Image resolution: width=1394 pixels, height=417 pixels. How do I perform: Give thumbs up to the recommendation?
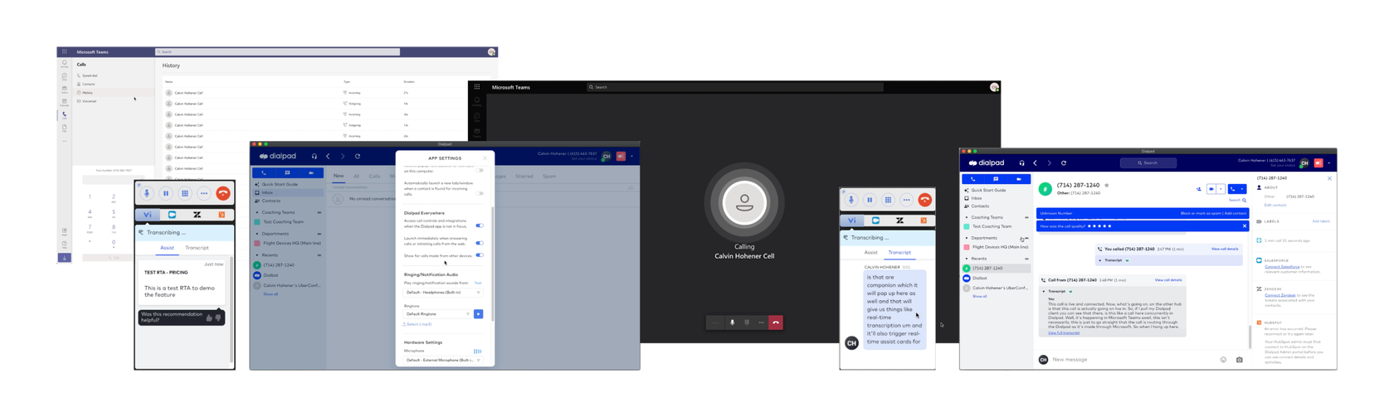pos(209,318)
